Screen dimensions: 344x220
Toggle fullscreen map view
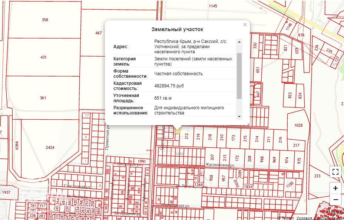coord(335,171)
